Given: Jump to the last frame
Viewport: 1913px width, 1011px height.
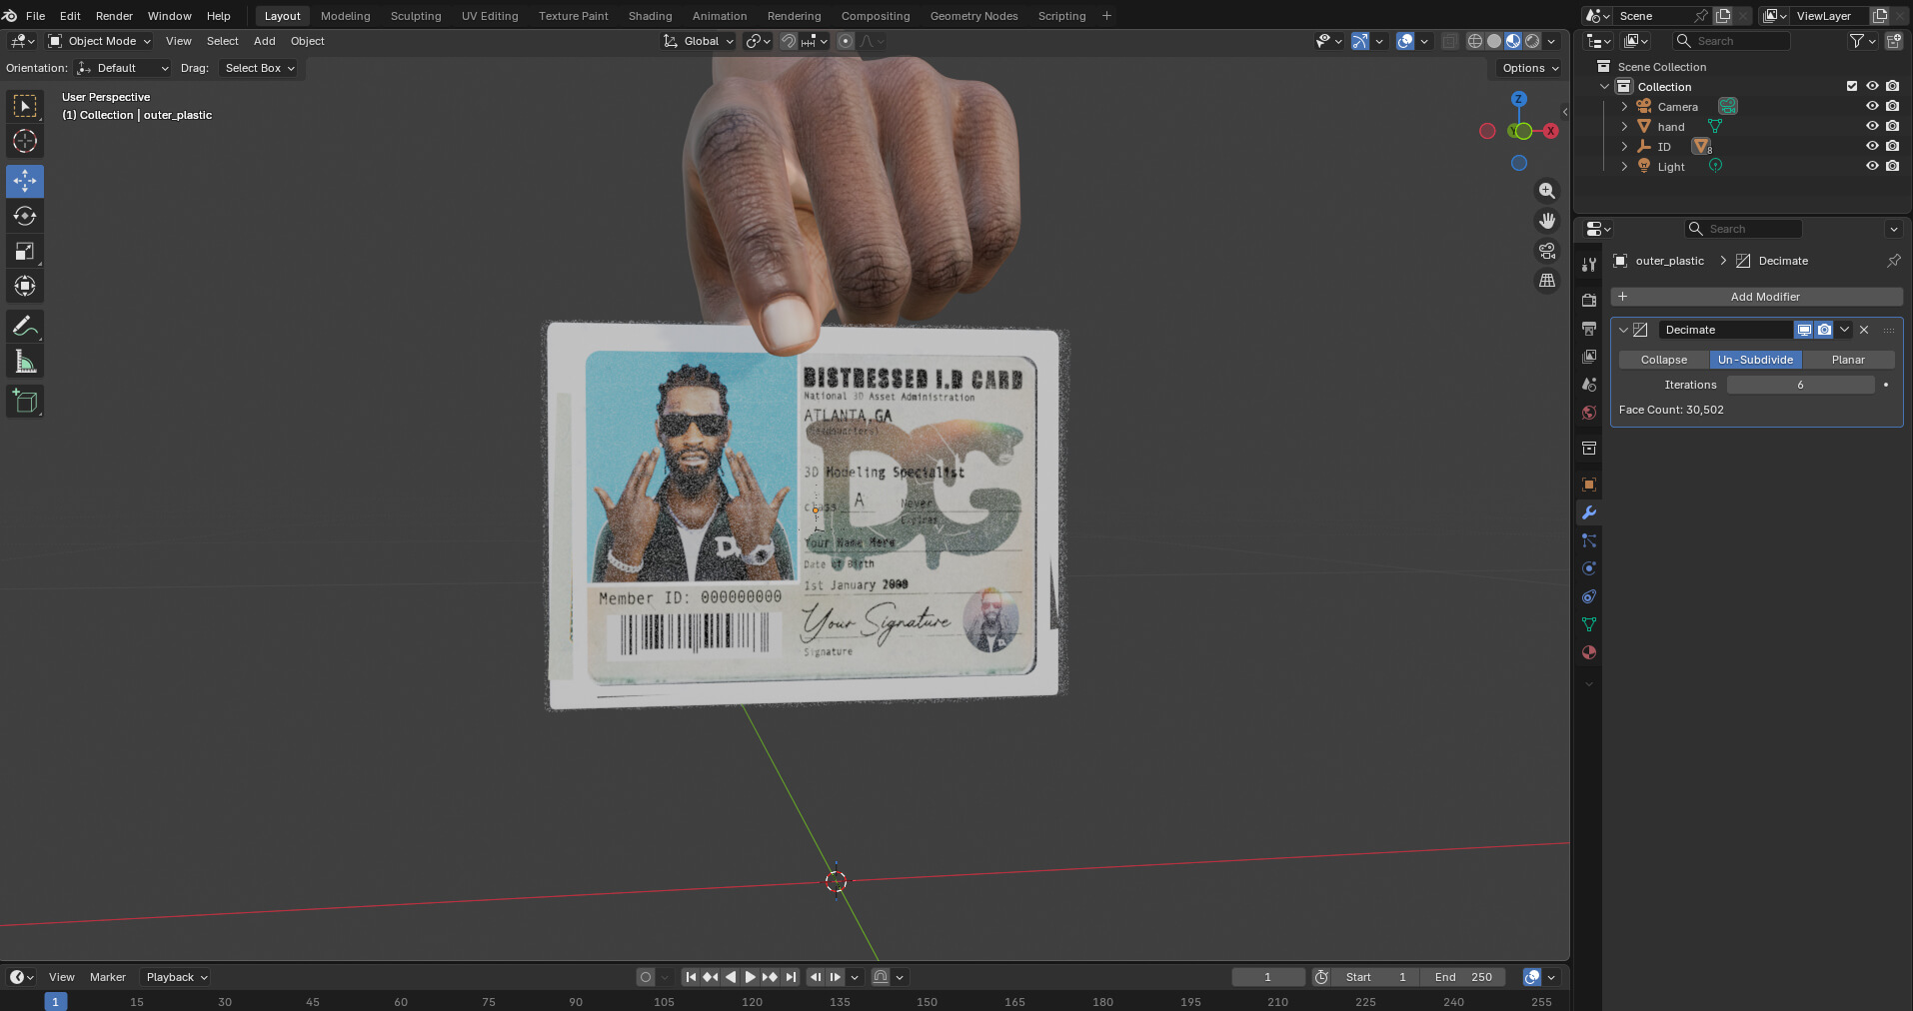Looking at the screenshot, I should click(x=791, y=977).
